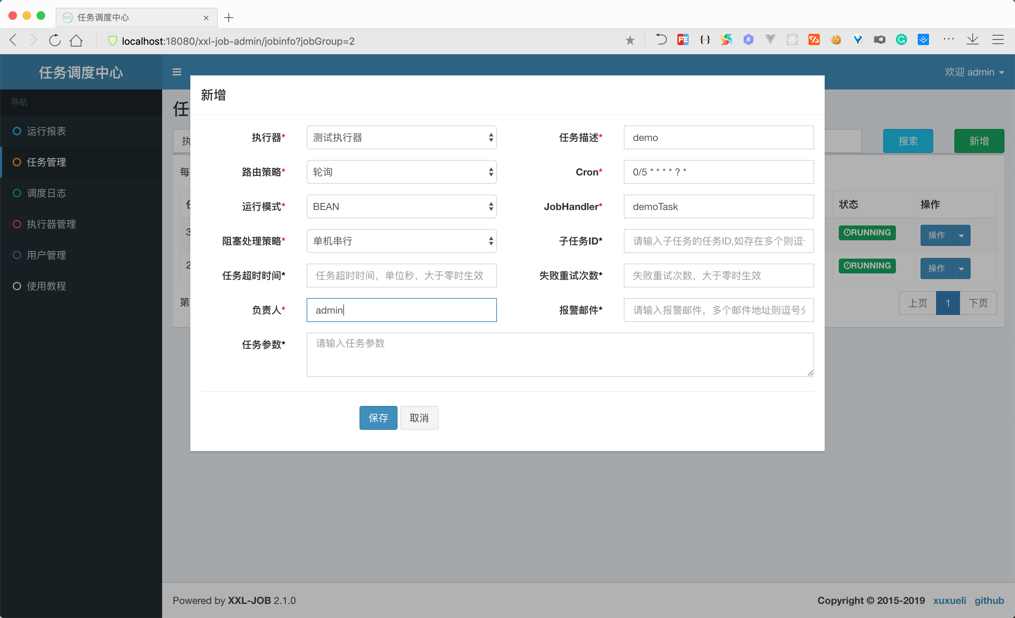Focus the 子任务ID input field
This screenshot has width=1015, height=618.
point(718,241)
